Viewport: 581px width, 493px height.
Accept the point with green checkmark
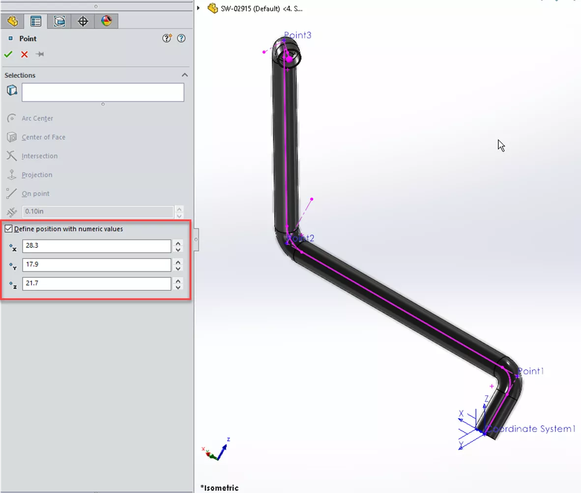click(x=8, y=54)
